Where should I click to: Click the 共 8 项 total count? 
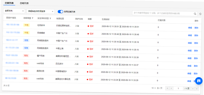(x=6, y=86)
